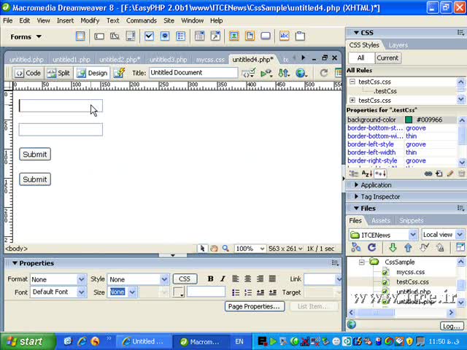The height and width of the screenshot is (350, 467).
Task: Insert a form Button icon
Action: tap(266, 36)
